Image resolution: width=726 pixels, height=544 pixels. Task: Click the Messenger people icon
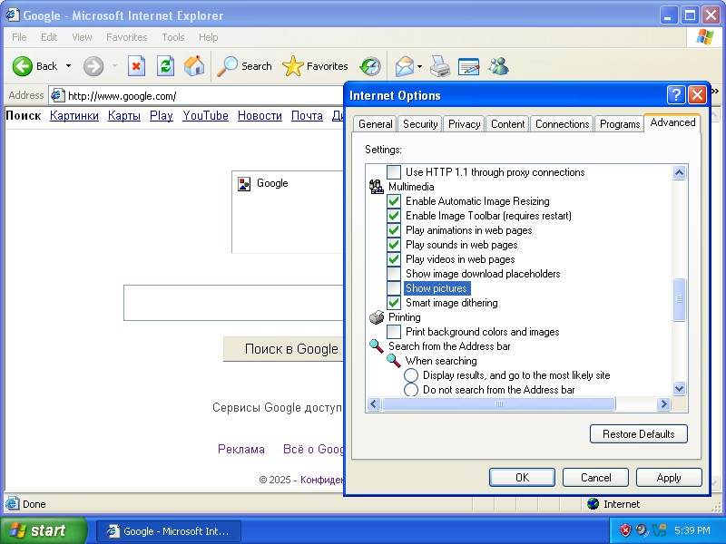498,66
